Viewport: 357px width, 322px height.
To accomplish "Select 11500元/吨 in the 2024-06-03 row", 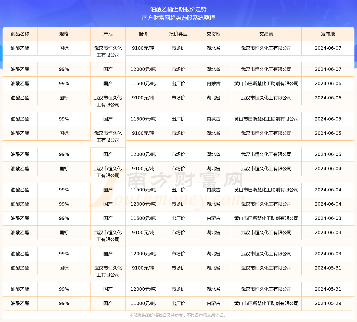I will click(x=143, y=218).
